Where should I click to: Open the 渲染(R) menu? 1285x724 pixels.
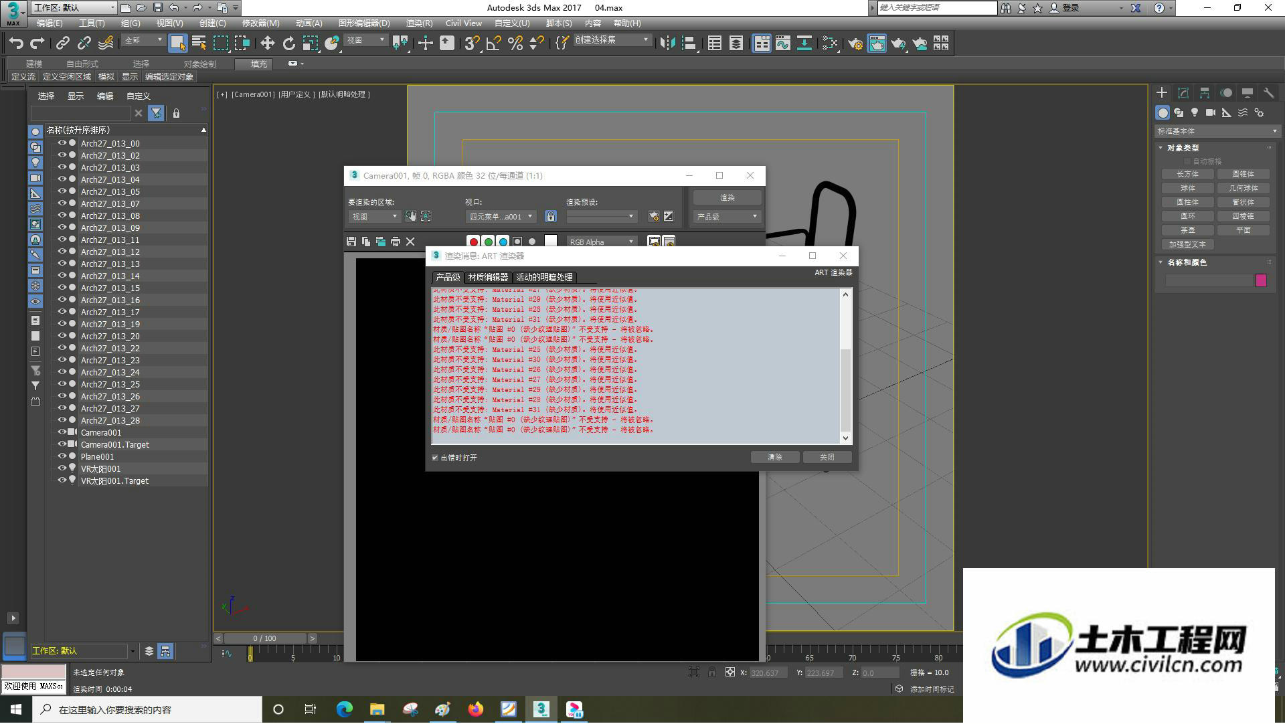click(419, 23)
